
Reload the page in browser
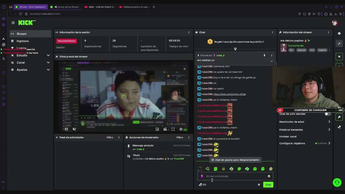point(20,14)
